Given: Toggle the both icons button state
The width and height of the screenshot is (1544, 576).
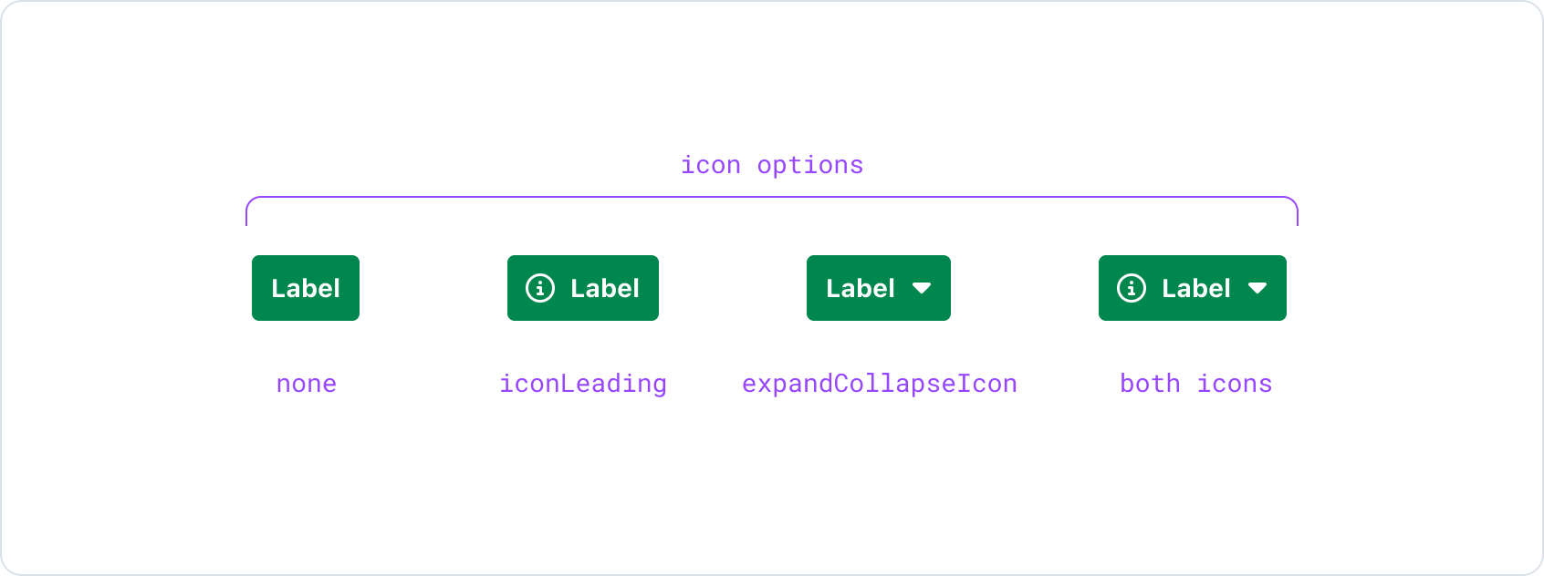Looking at the screenshot, I should 1192,288.
